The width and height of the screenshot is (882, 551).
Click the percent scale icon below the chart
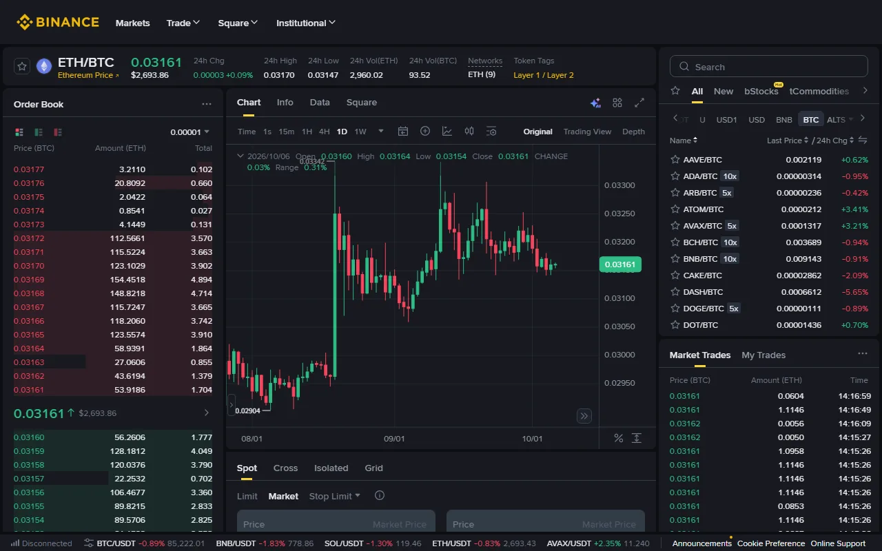point(618,438)
